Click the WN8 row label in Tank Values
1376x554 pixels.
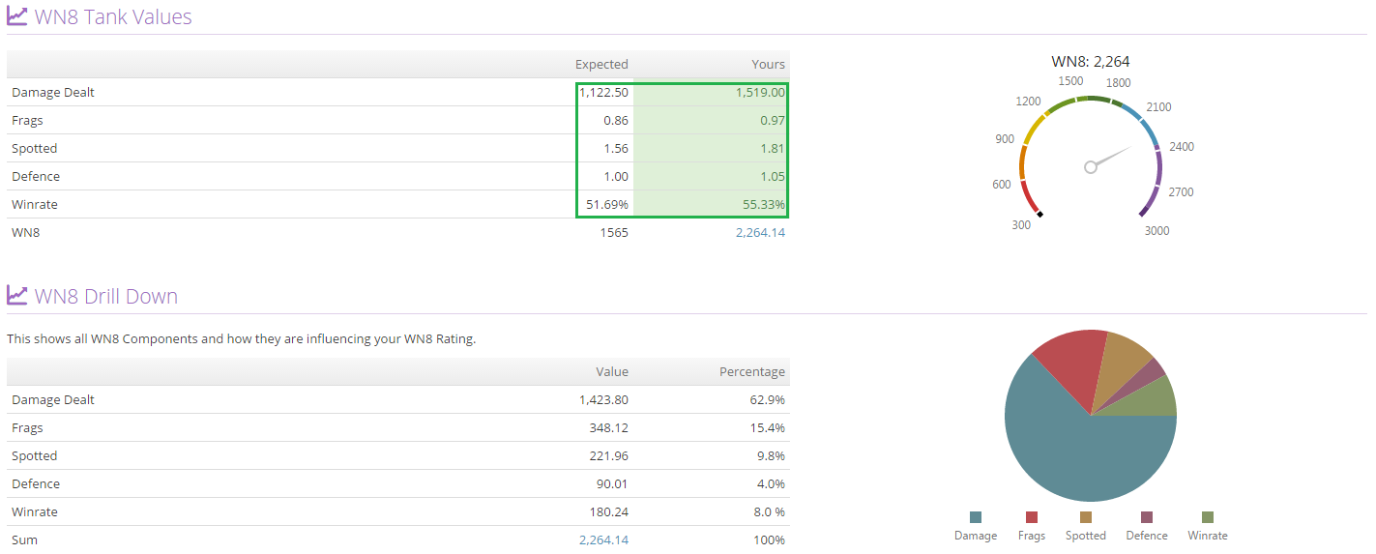pos(26,232)
